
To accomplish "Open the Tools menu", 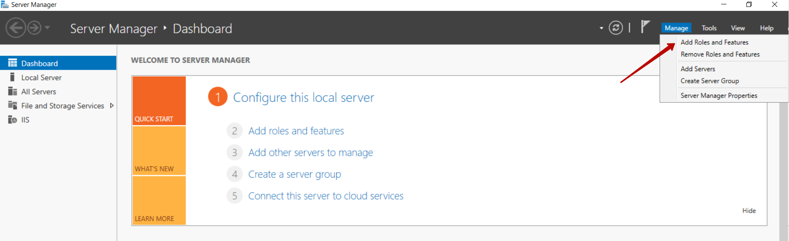I will pyautogui.click(x=709, y=28).
